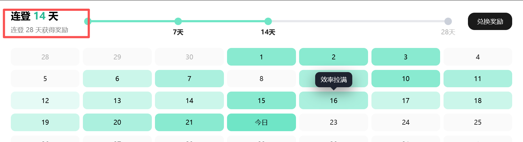Select calendar day 8
The height and width of the screenshot is (142, 523).
click(x=261, y=79)
